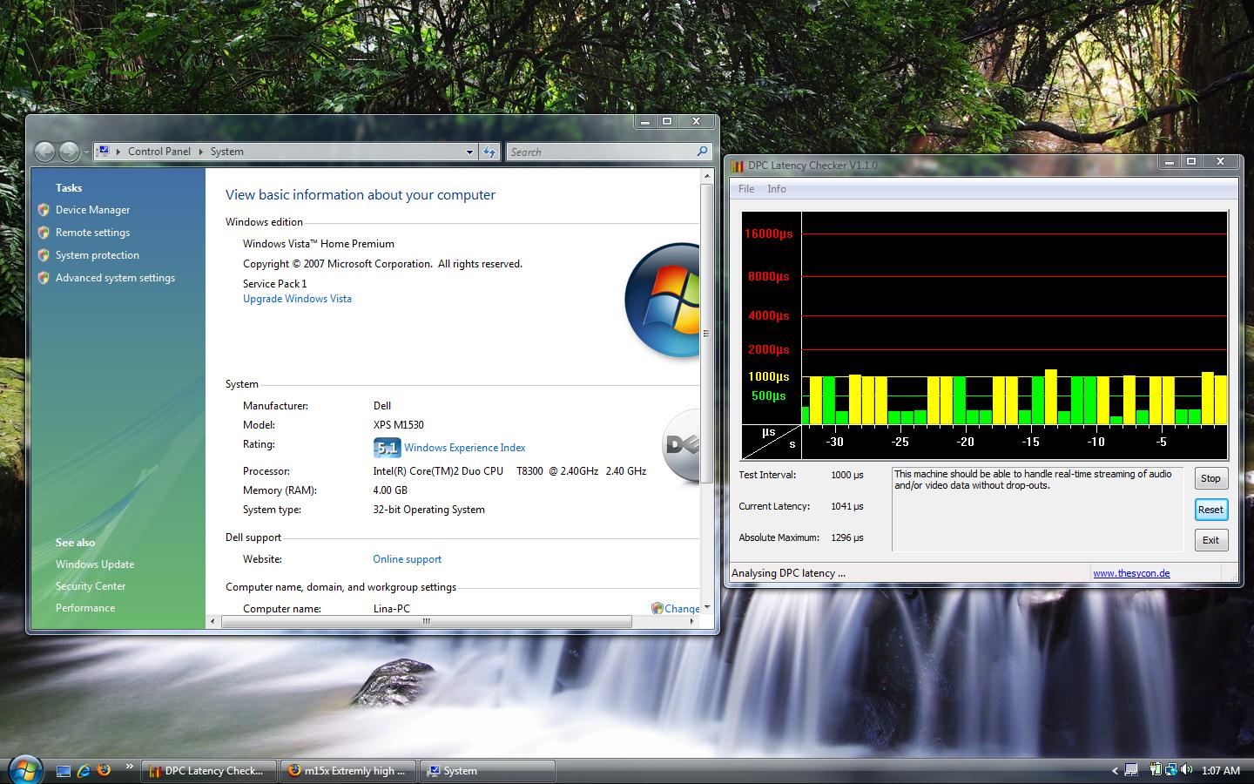Open Security Center under See also
The height and width of the screenshot is (784, 1254).
[x=91, y=586]
